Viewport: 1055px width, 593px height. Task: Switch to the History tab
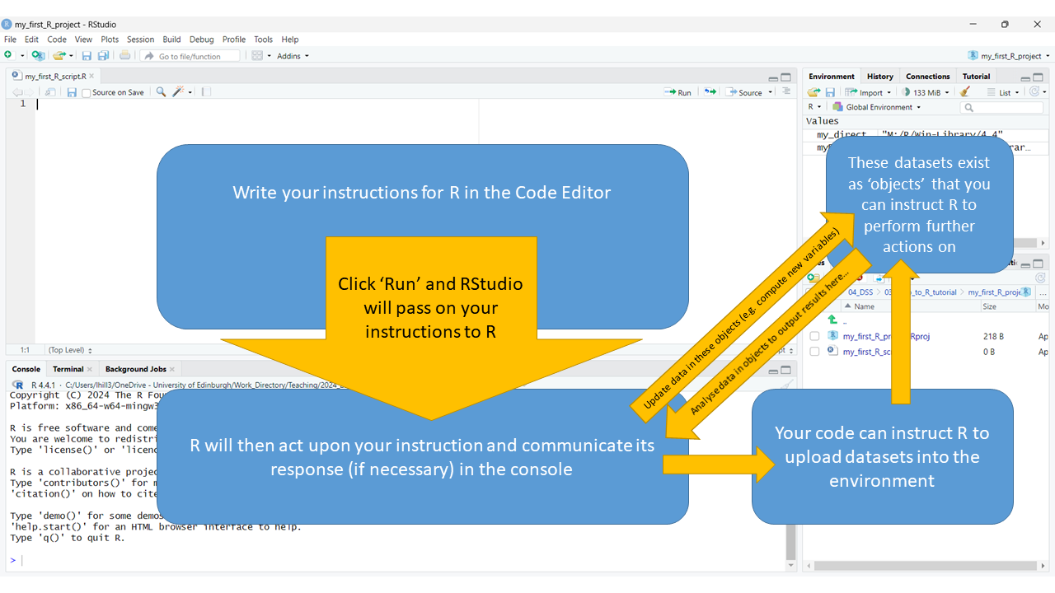pos(879,77)
